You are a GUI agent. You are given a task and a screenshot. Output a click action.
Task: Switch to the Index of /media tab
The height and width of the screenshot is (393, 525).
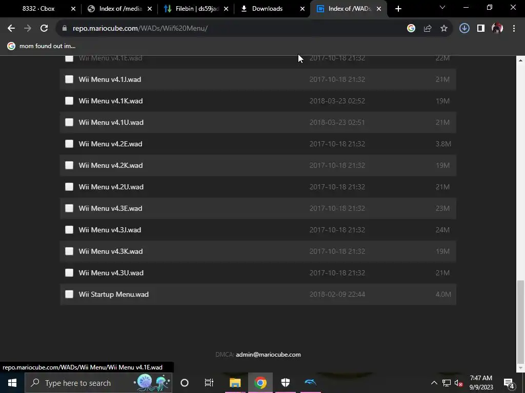tap(119, 9)
